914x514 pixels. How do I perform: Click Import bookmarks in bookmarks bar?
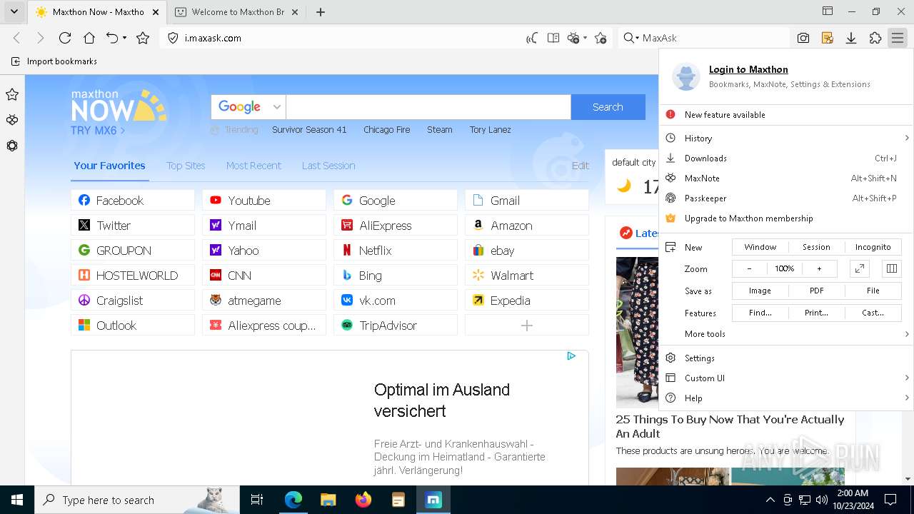pyautogui.click(x=54, y=61)
